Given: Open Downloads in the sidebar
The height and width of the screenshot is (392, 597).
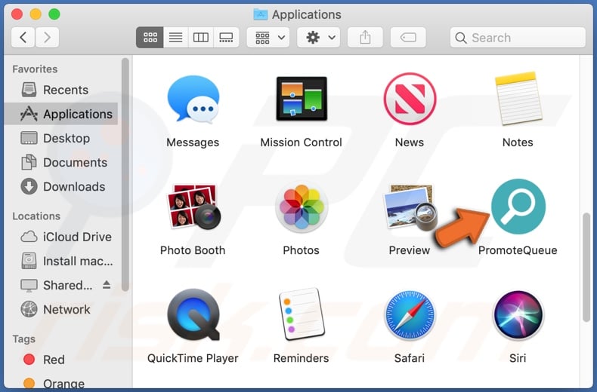Looking at the screenshot, I should [61, 187].
